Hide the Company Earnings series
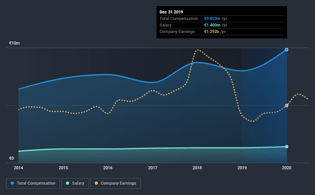315x195 pixels. (x=115, y=183)
